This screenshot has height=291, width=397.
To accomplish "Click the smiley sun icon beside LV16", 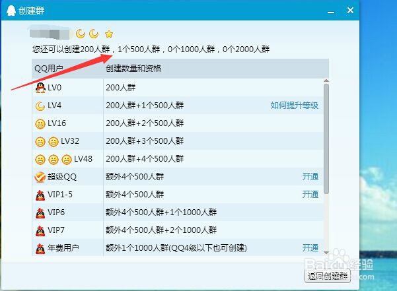I will (x=40, y=124).
